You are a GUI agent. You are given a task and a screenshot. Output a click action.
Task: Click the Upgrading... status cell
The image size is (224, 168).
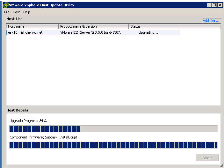(x=148, y=32)
